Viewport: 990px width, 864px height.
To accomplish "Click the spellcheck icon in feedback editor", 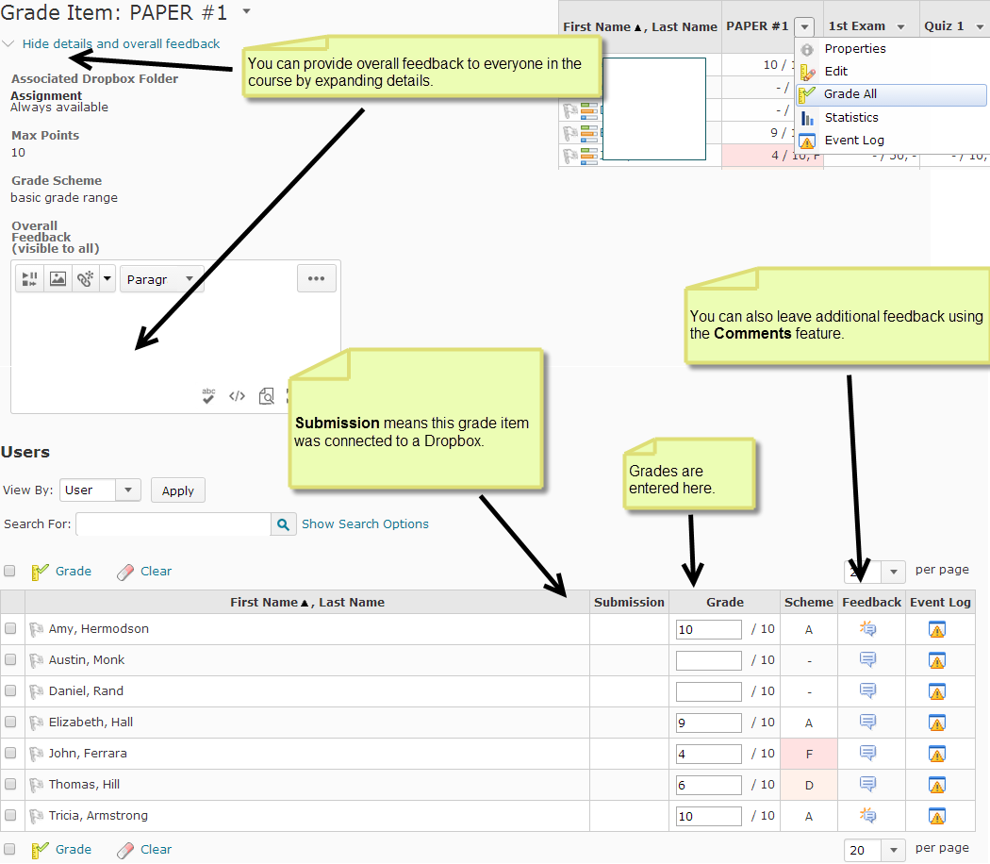I will click(208, 396).
